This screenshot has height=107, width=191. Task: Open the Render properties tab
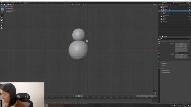(x=159, y=42)
